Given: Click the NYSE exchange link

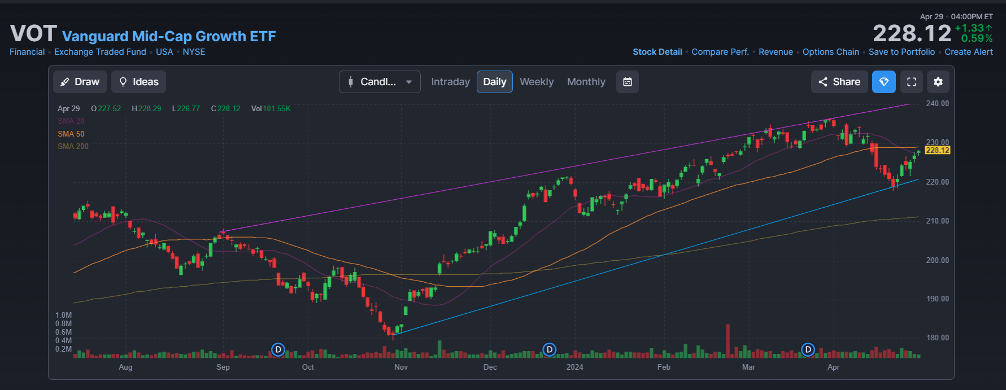Looking at the screenshot, I should [x=194, y=52].
